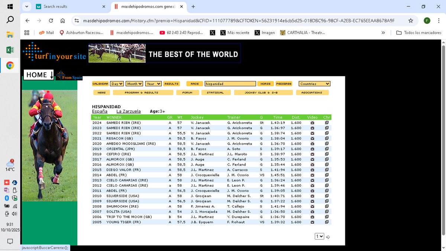Click the STATISCAL menu button

tap(215, 92)
